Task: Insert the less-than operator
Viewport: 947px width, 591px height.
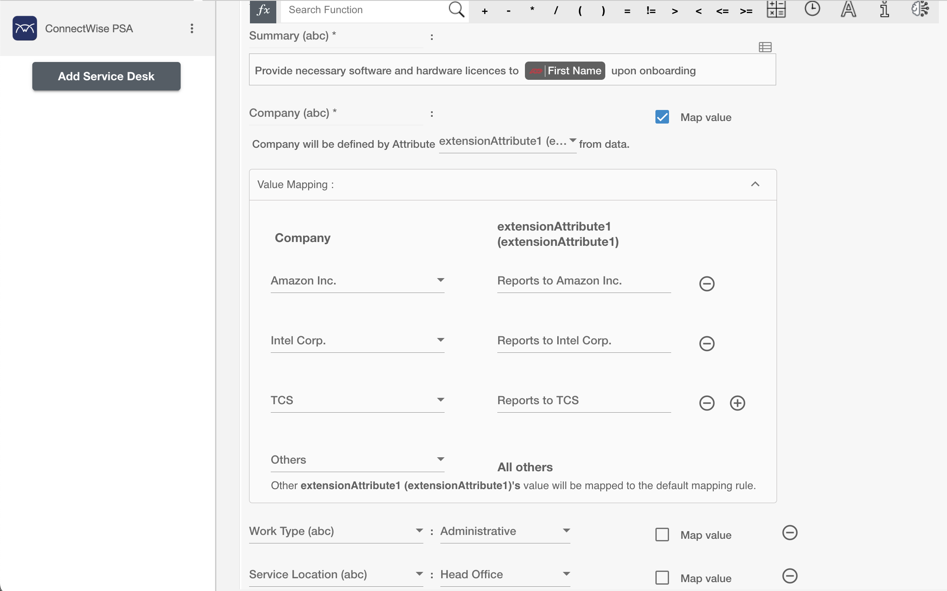Action: coord(699,11)
